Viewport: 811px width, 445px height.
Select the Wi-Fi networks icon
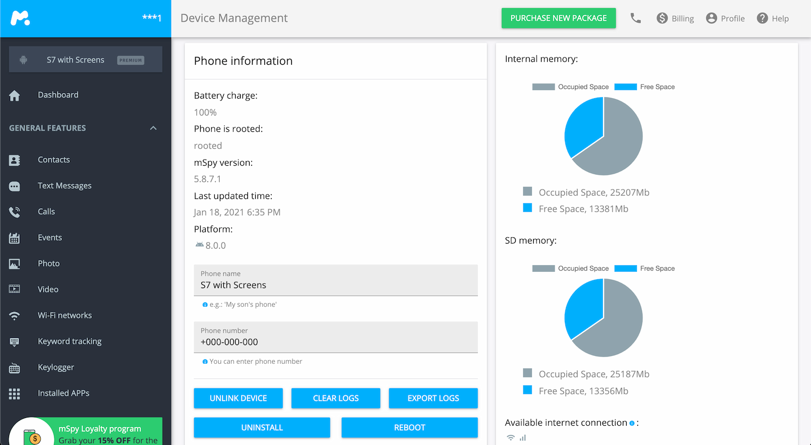pyautogui.click(x=15, y=316)
